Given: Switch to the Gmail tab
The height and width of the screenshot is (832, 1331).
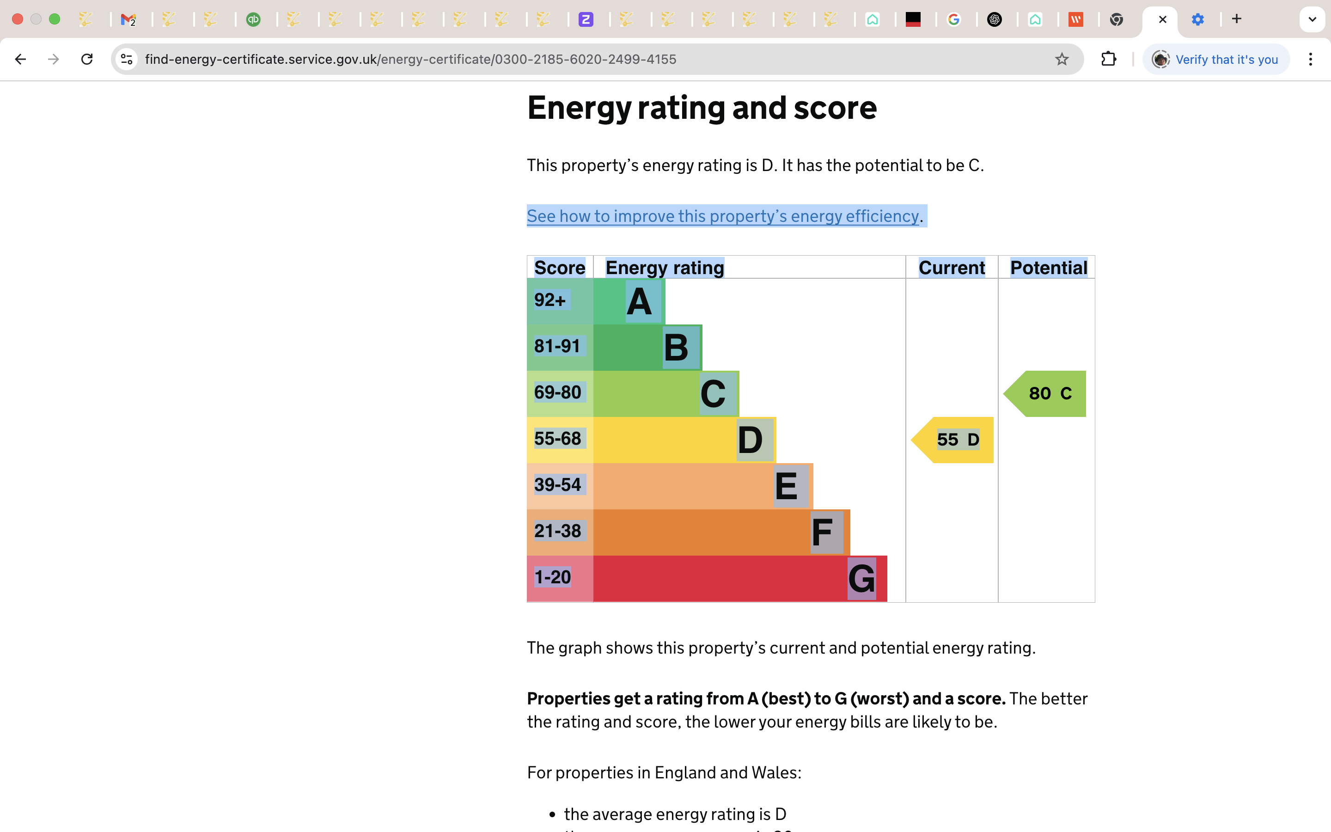Looking at the screenshot, I should [128, 20].
